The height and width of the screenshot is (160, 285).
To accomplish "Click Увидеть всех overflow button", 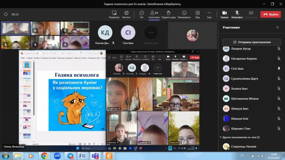I will pyautogui.click(x=151, y=33).
